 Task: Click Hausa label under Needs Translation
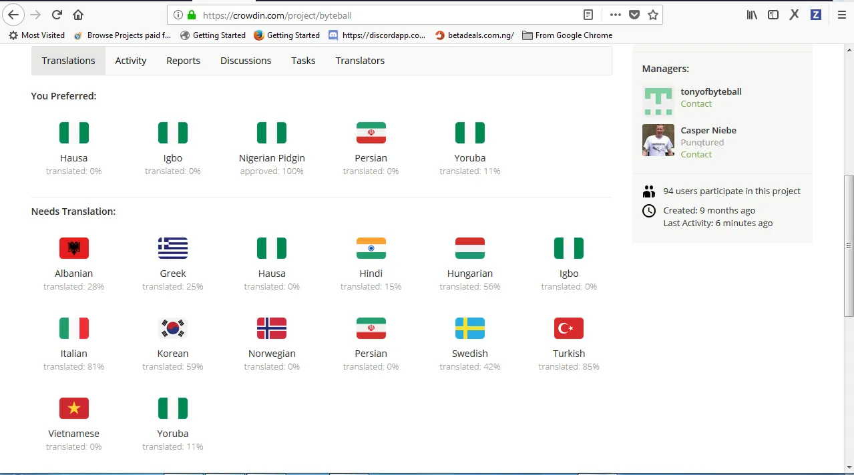[x=272, y=274]
